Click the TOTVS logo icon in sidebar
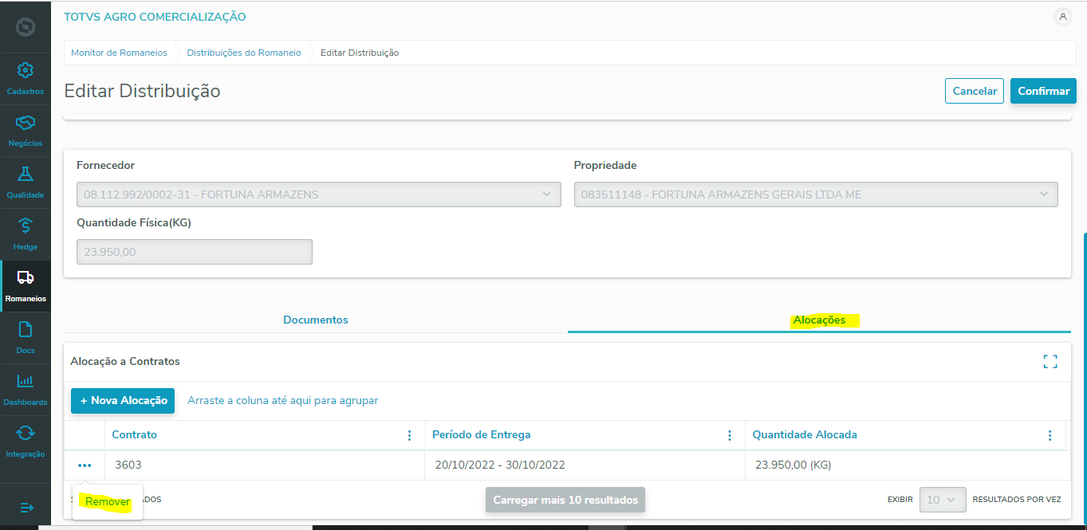This screenshot has width=1087, height=530. (x=26, y=27)
